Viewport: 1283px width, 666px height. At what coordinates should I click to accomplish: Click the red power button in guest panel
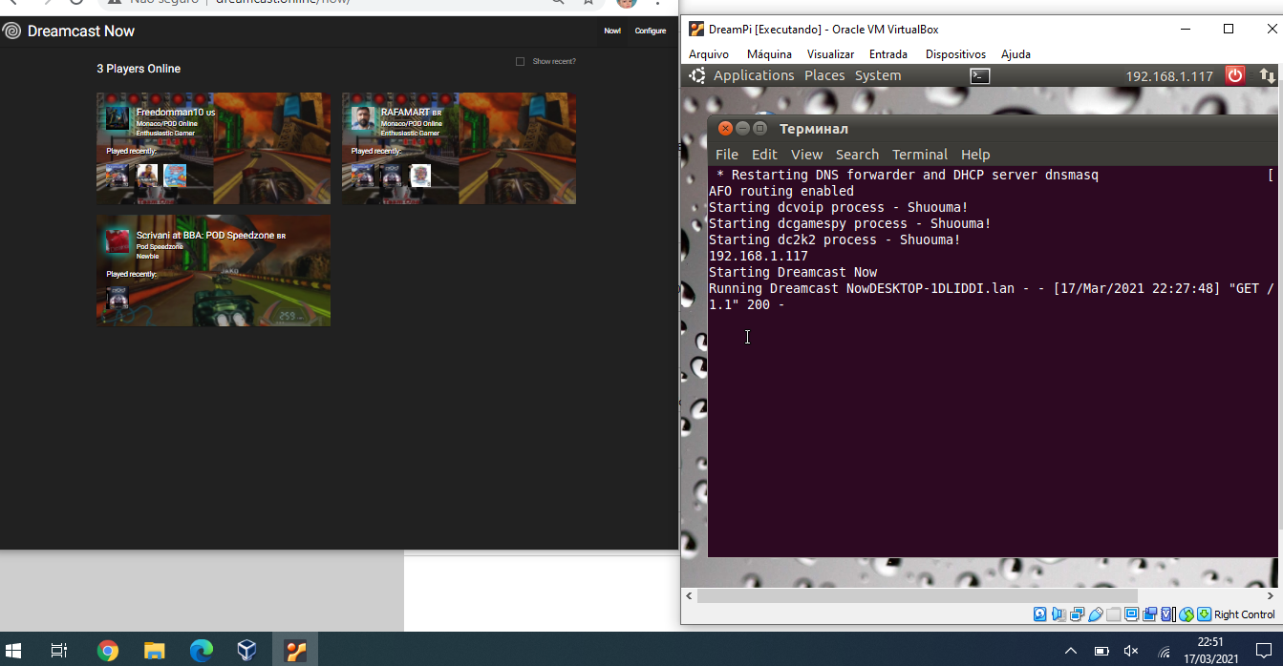1235,75
